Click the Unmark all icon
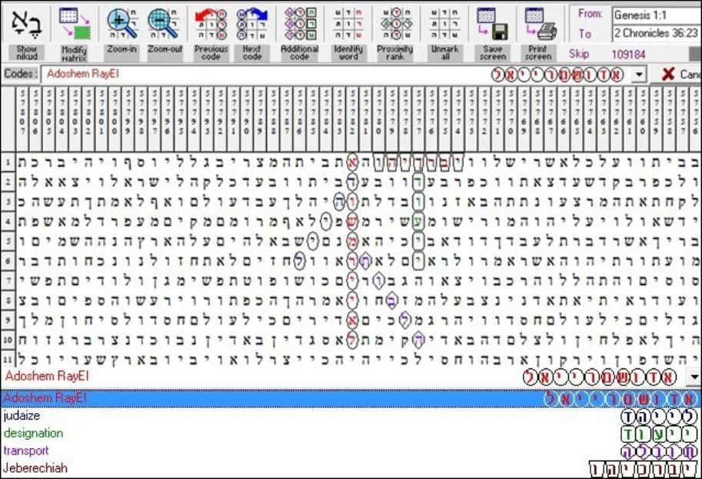Screen dimensions: 702x479 (x=444, y=23)
